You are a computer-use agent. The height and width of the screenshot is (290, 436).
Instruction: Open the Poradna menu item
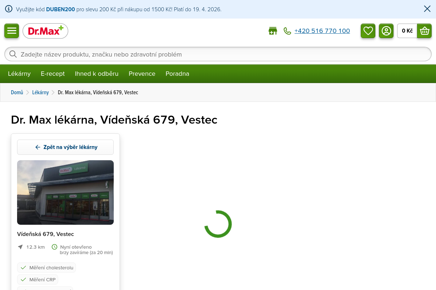[177, 74]
